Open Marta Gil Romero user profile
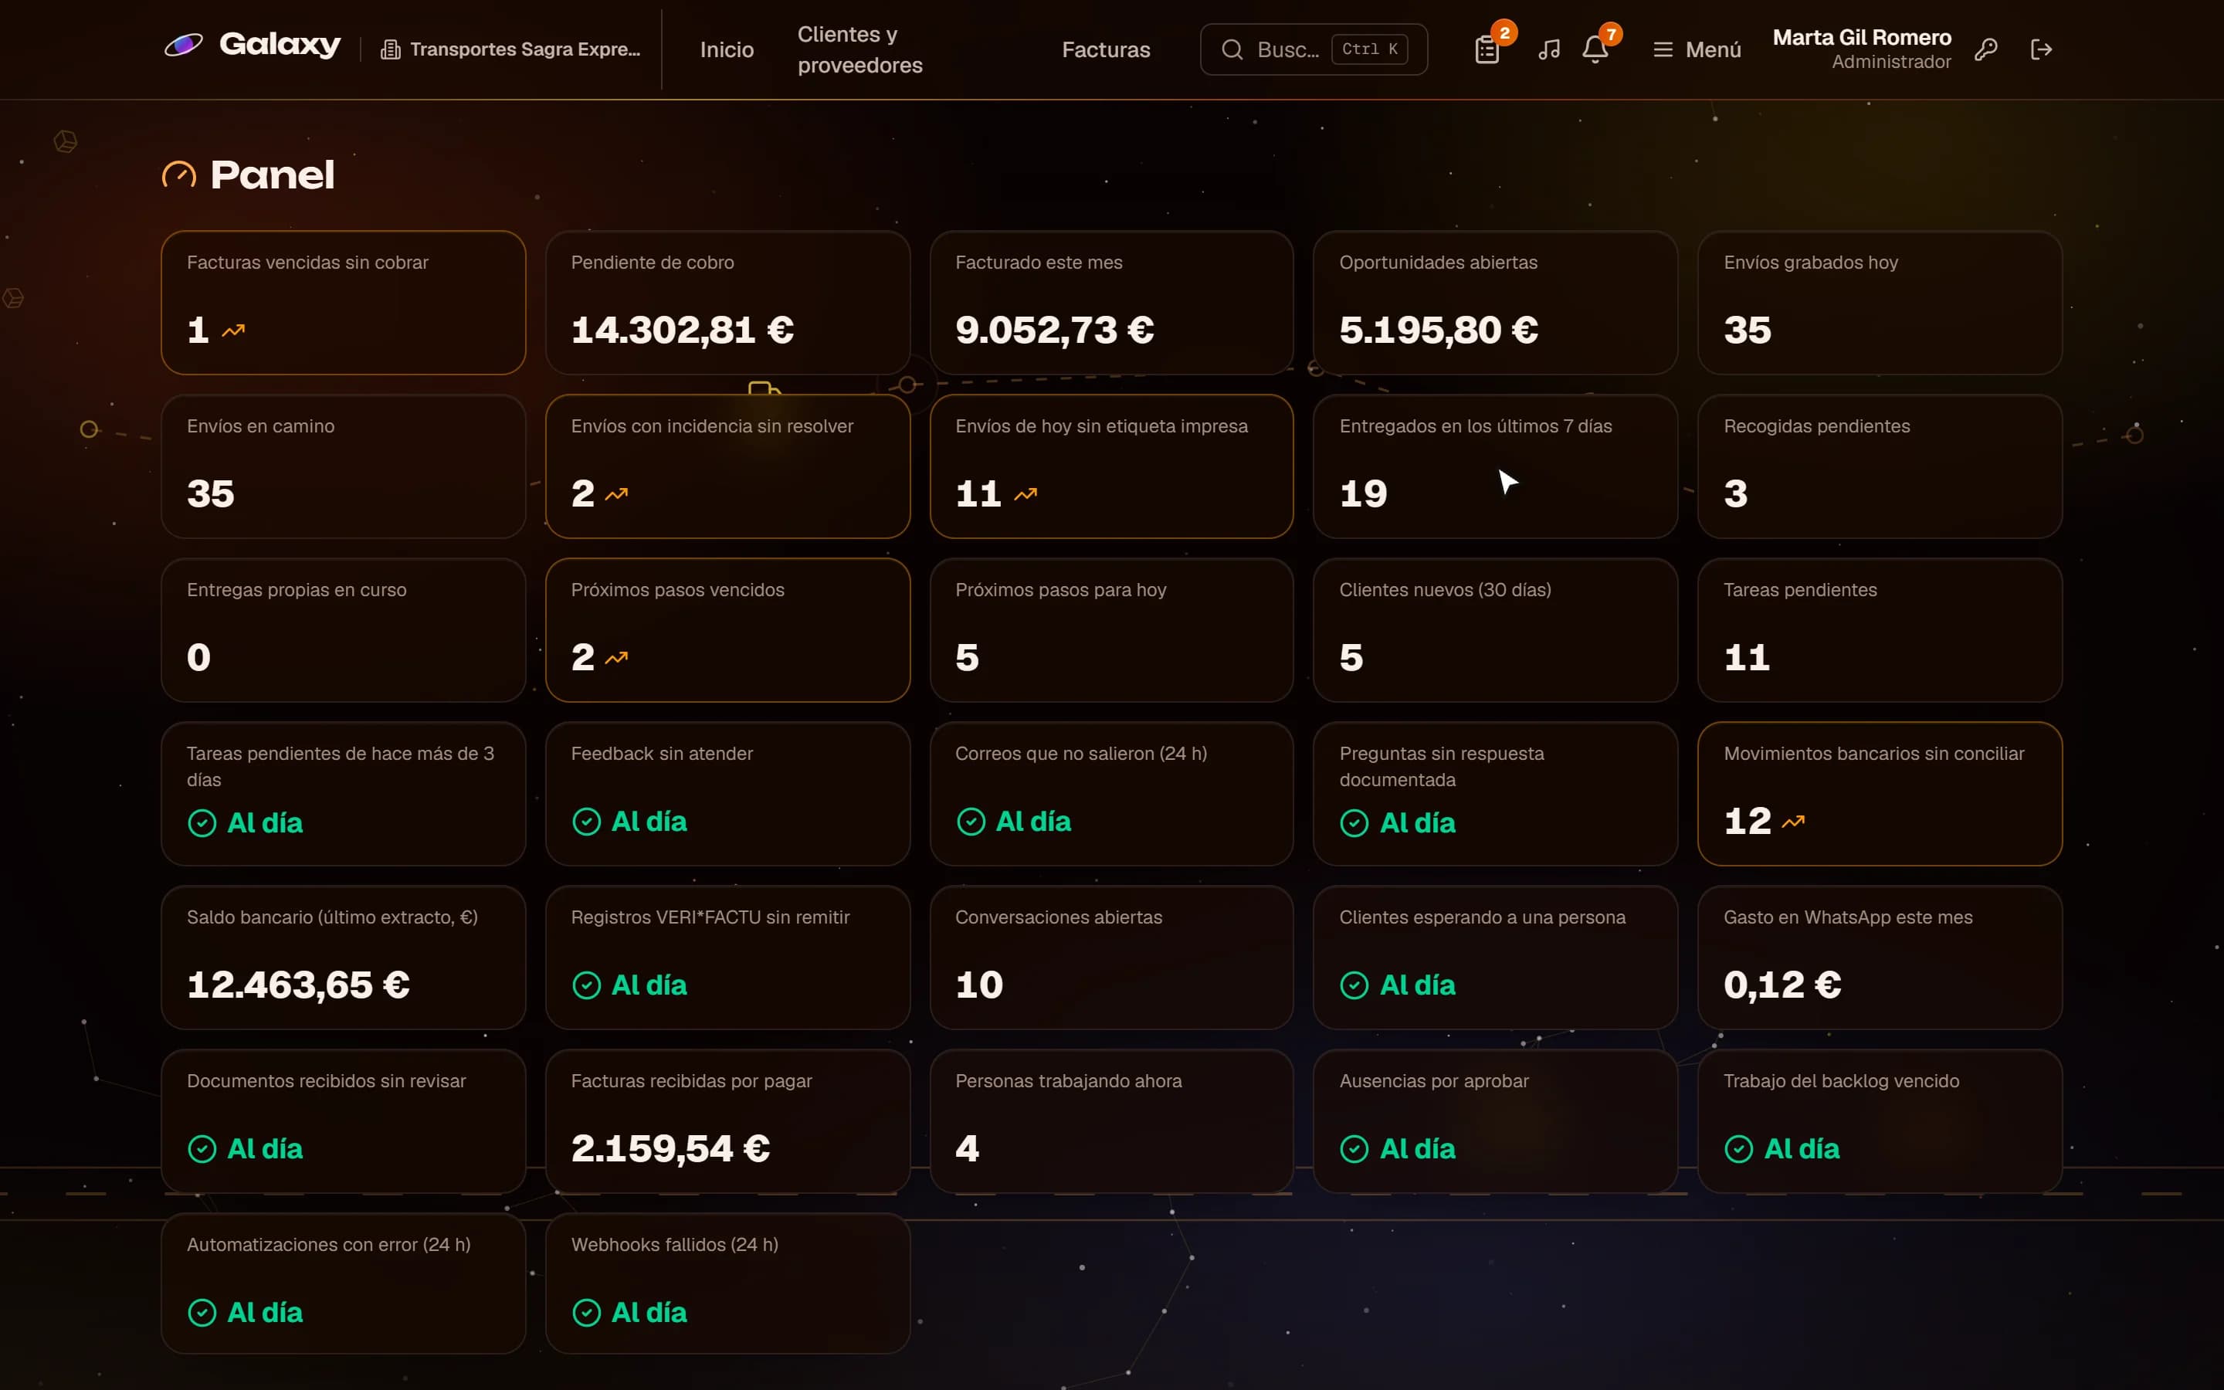The width and height of the screenshot is (2224, 1390). (1861, 49)
